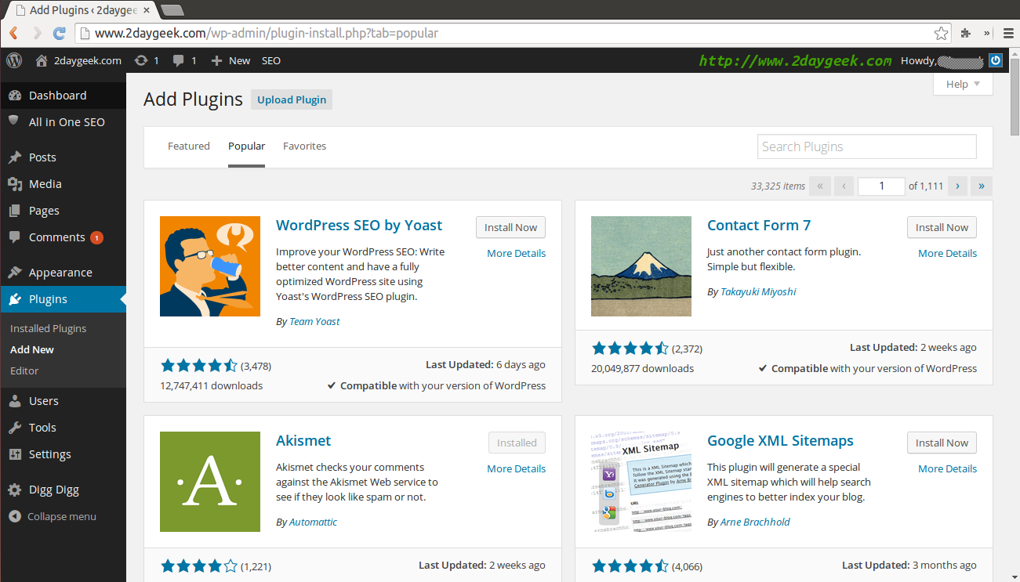Install WordPress SEO by Yoast now

(x=510, y=227)
